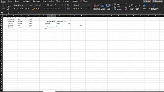Select the cell containing Sugar in column G
Screen dimensions: 164x92
pyautogui.click(x=51, y=23)
